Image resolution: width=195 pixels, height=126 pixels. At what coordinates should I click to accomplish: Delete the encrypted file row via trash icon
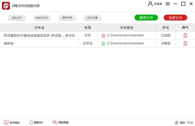[185, 35]
